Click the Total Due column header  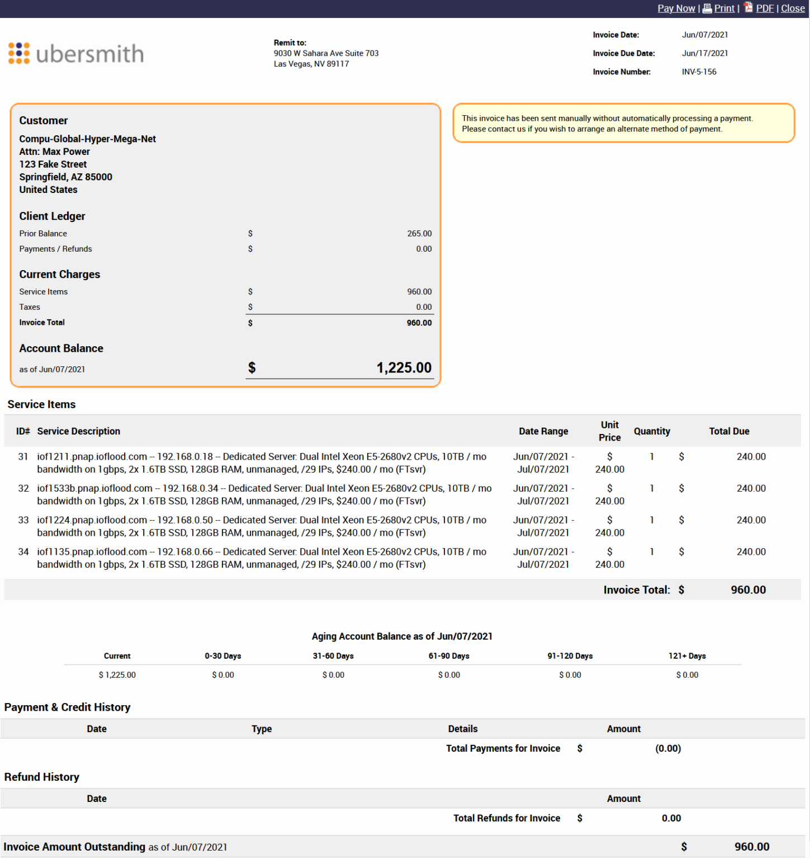[729, 431]
